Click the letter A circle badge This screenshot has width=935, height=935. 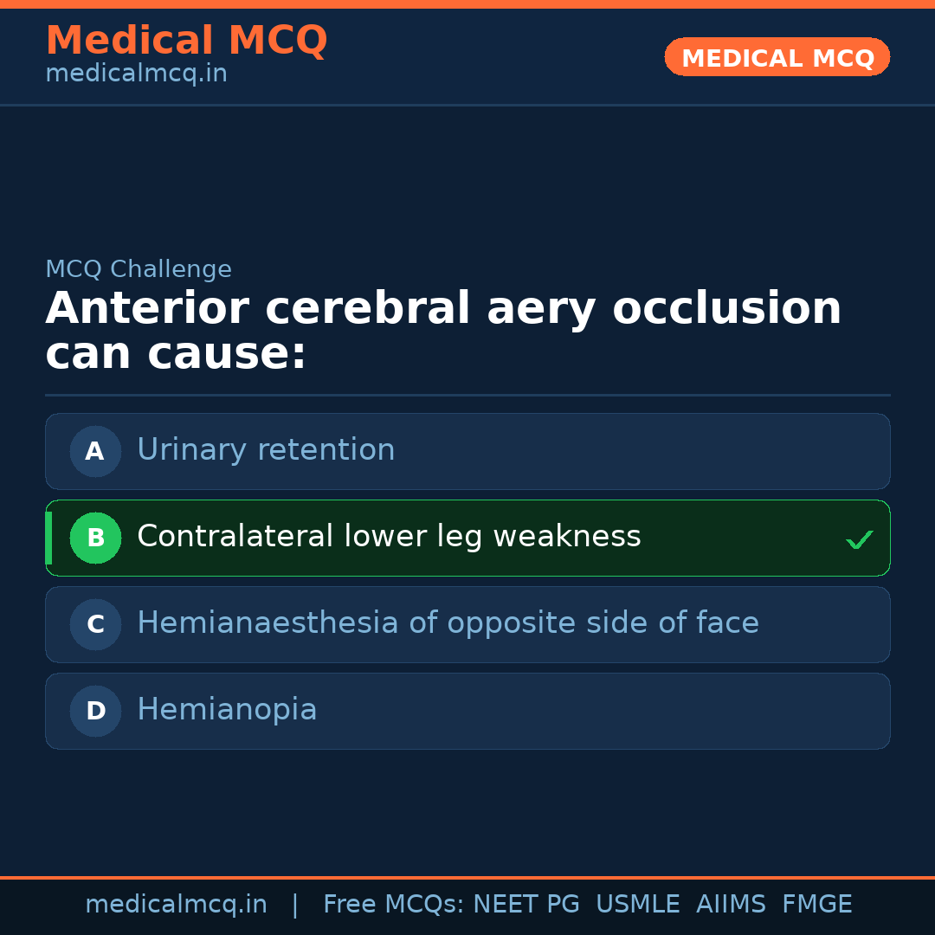[x=95, y=451]
